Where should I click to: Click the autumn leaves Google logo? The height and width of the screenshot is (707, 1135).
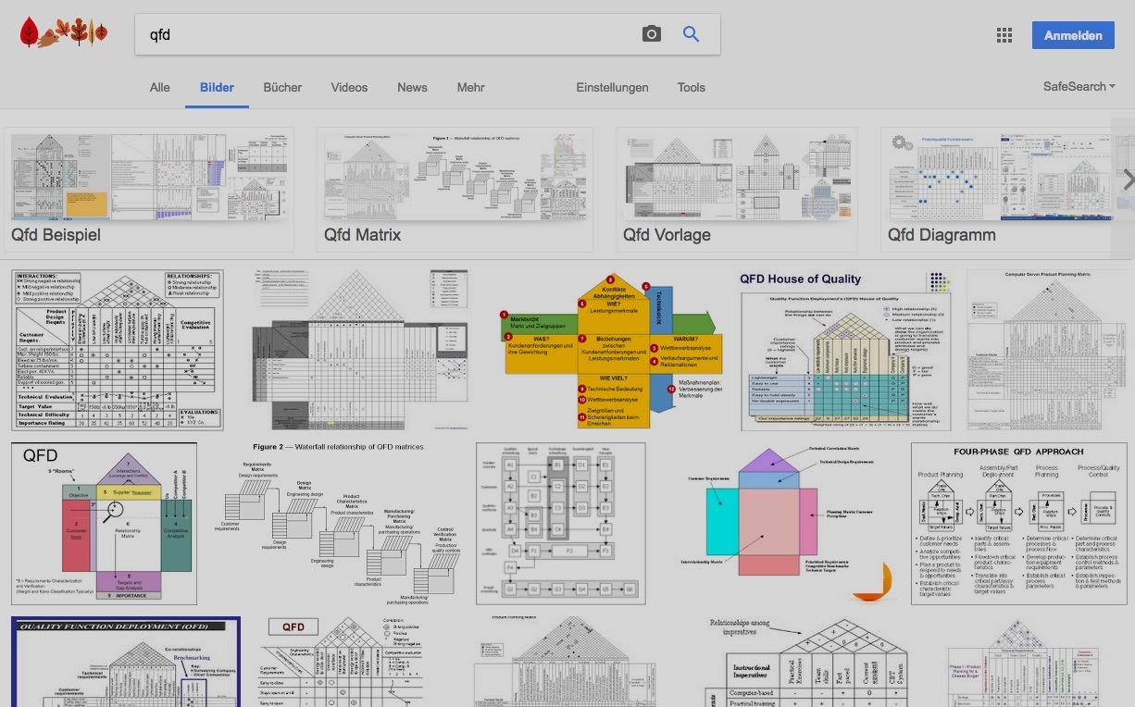point(64,33)
